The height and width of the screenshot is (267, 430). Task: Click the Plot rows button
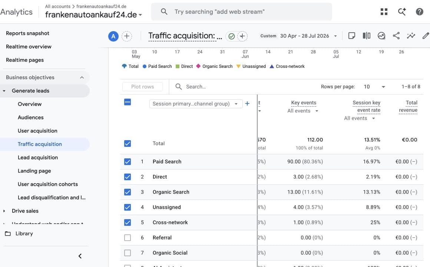pyautogui.click(x=143, y=87)
